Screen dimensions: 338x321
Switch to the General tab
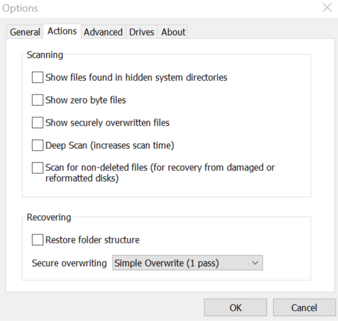pos(25,32)
